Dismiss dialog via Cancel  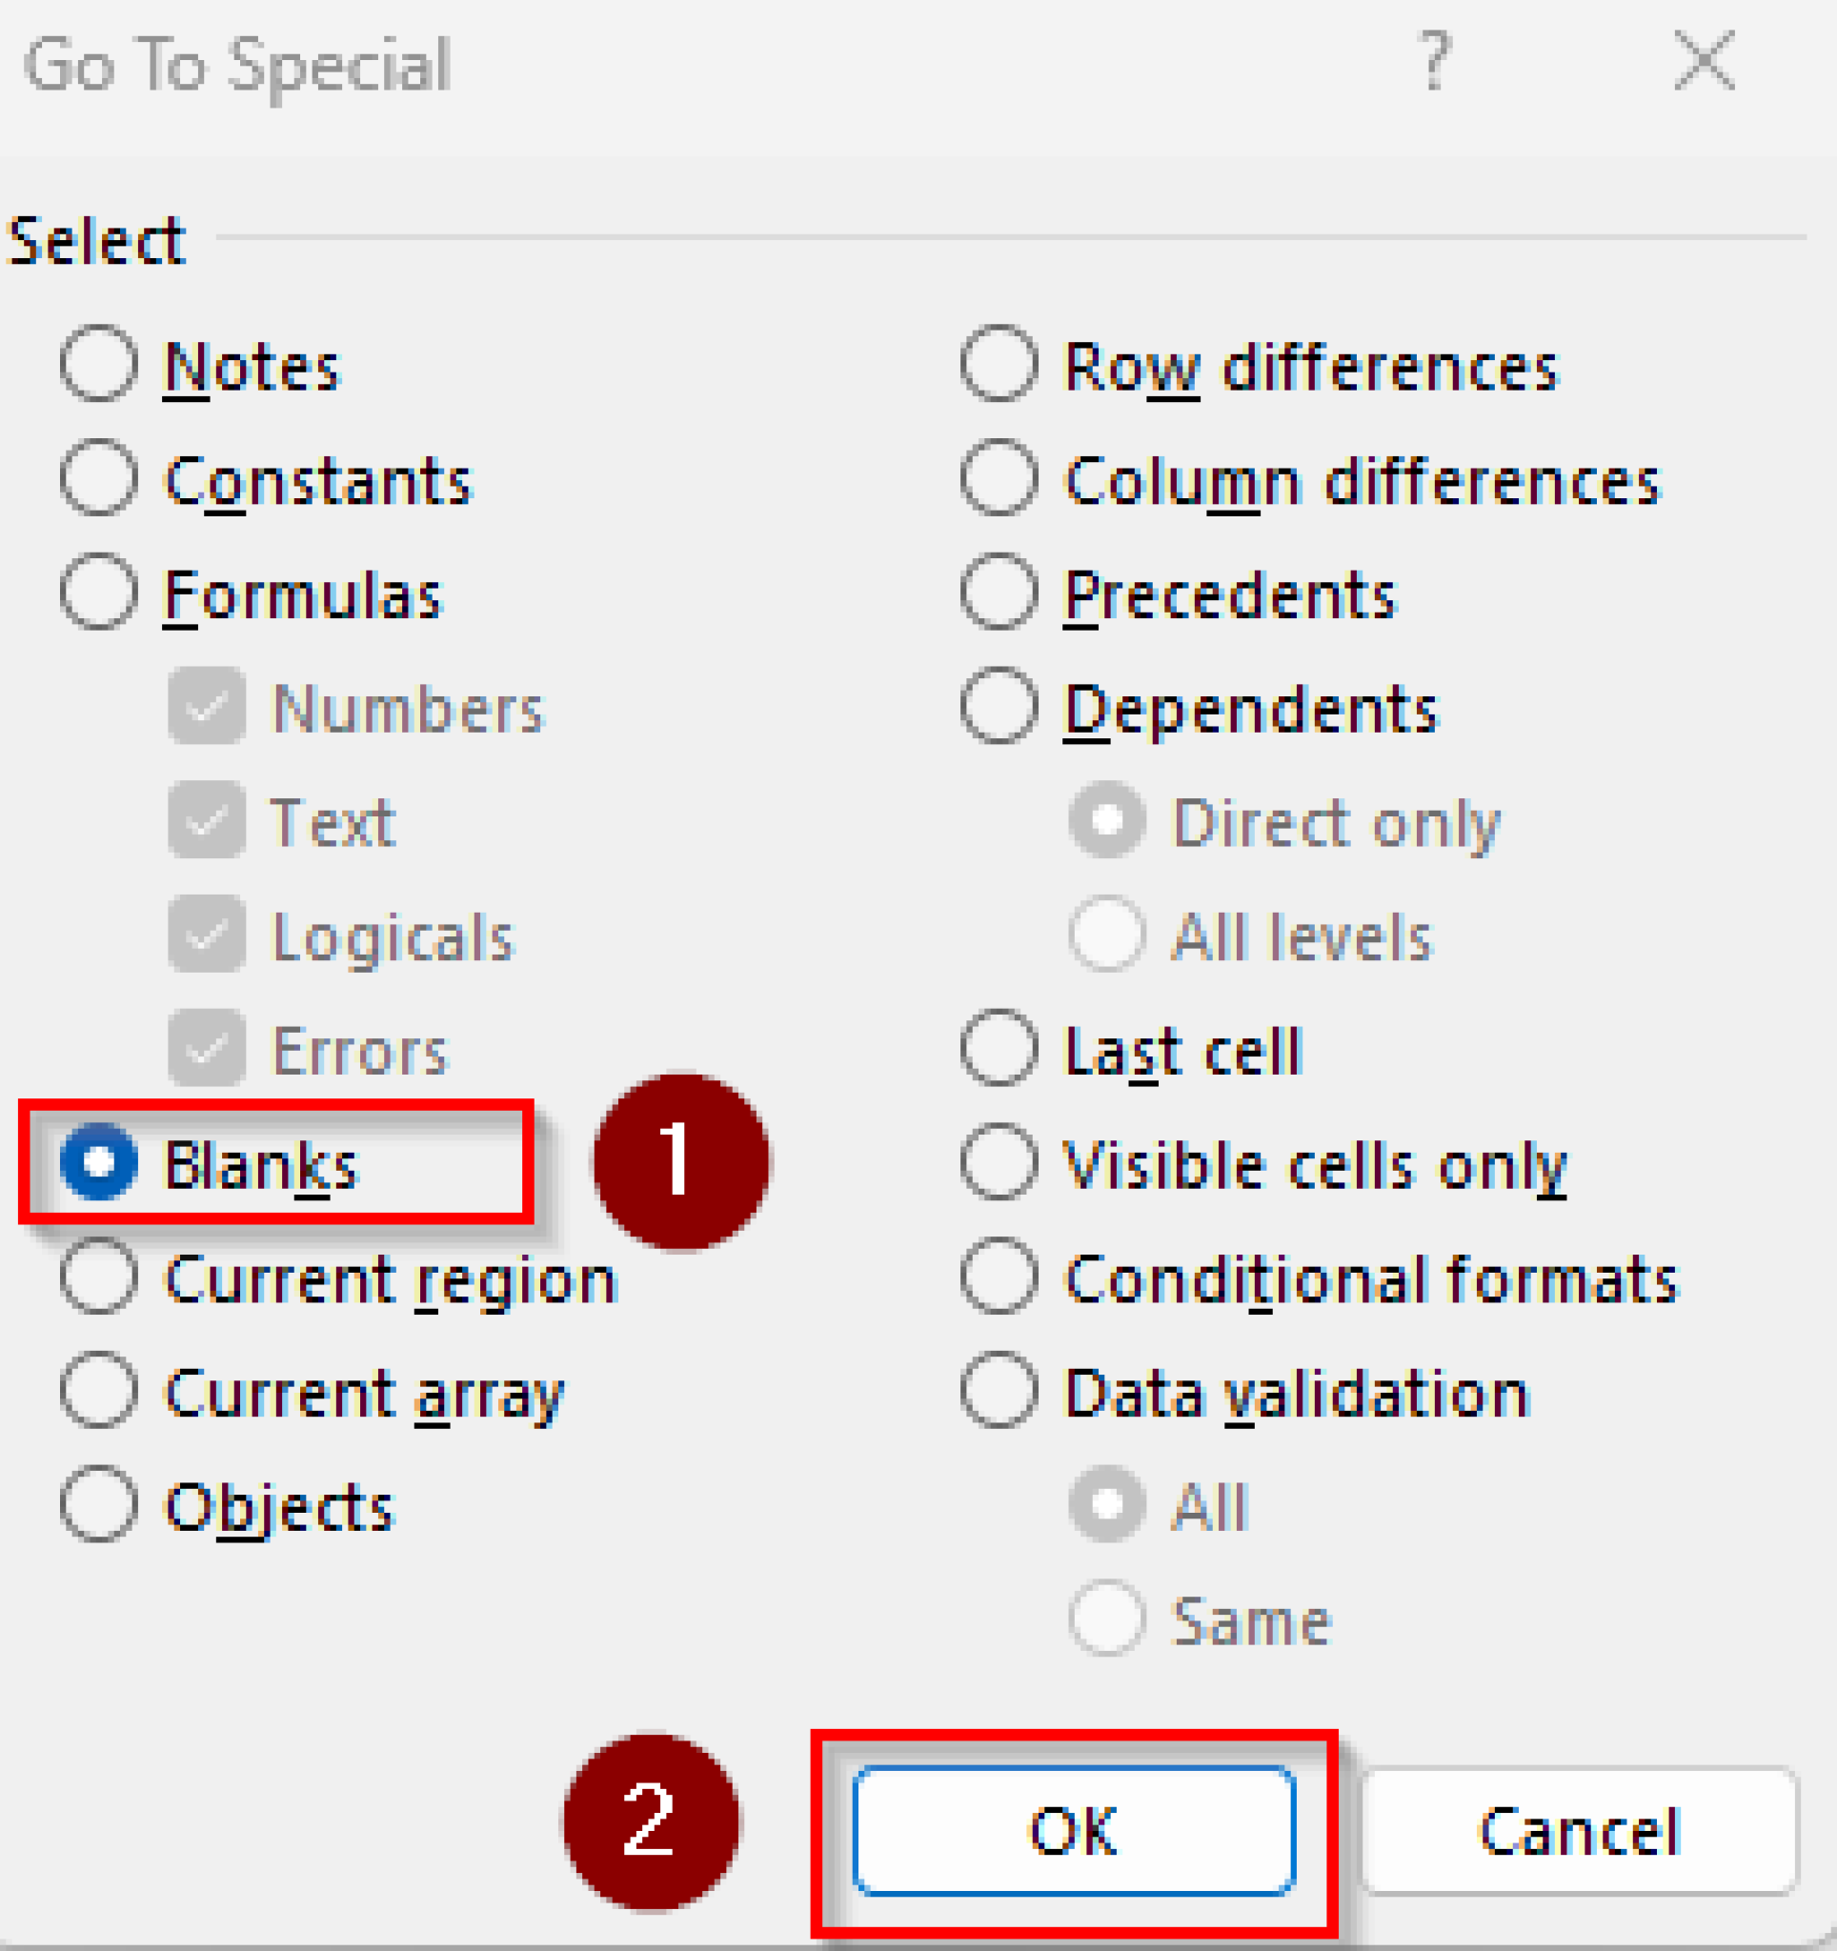click(1577, 1827)
